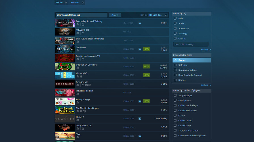Click the HTC Vive icon under VR Agent 006

point(83,33)
